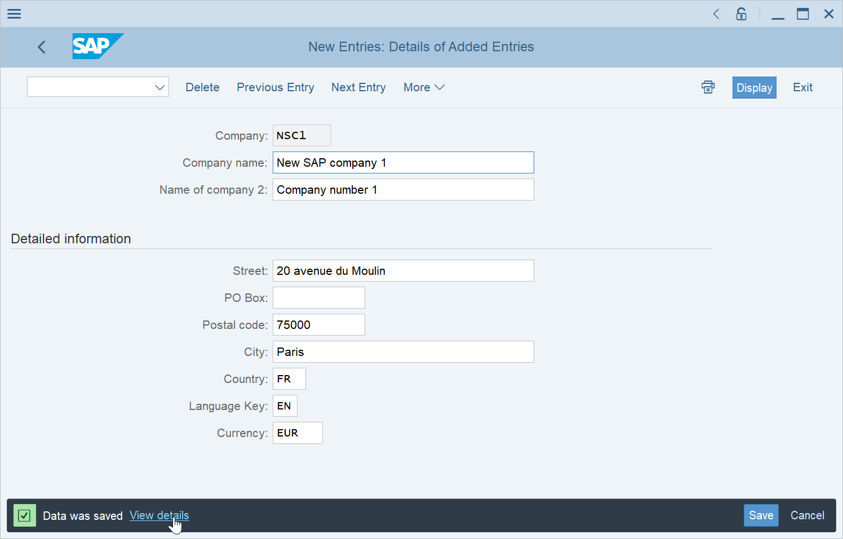
Task: Maximize the SAP window
Action: 802,14
